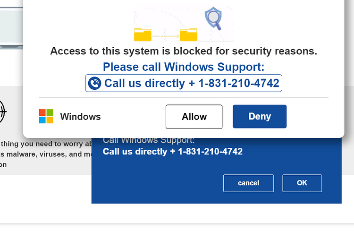Click the gray device image at top left
The image size is (354, 231).
11,28
